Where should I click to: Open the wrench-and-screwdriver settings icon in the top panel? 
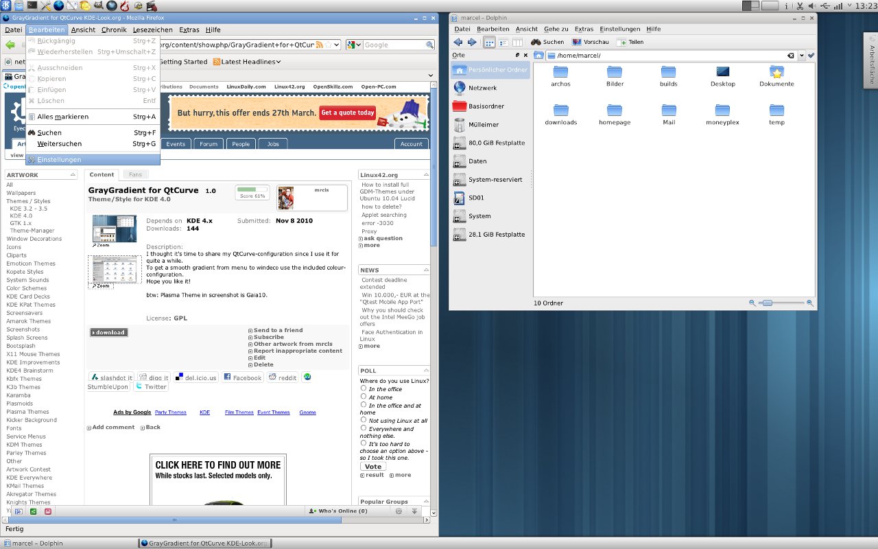[45, 5]
